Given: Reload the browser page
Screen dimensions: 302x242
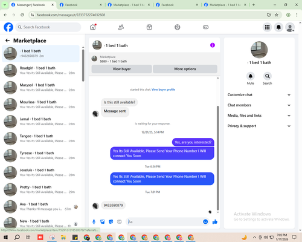Looking at the screenshot, I should coord(22,15).
